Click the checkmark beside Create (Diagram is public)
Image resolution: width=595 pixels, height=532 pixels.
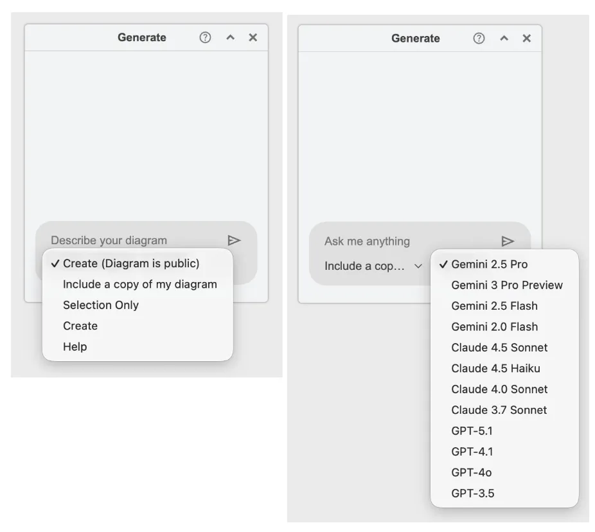coord(57,263)
